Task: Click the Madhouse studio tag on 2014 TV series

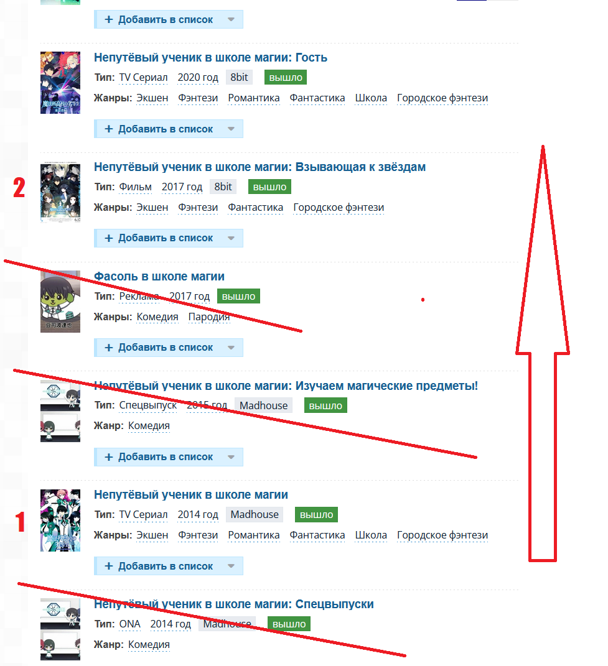Action: coord(255,514)
